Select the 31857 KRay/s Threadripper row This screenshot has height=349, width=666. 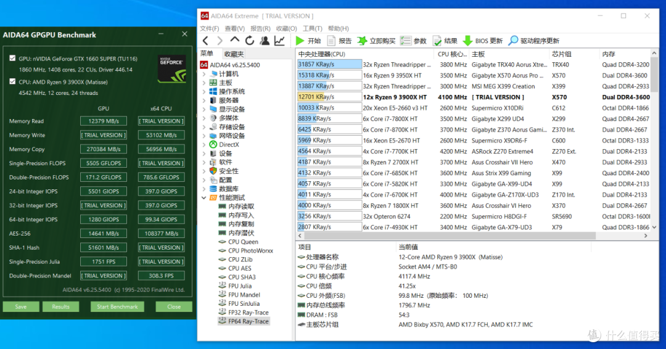tap(474, 65)
